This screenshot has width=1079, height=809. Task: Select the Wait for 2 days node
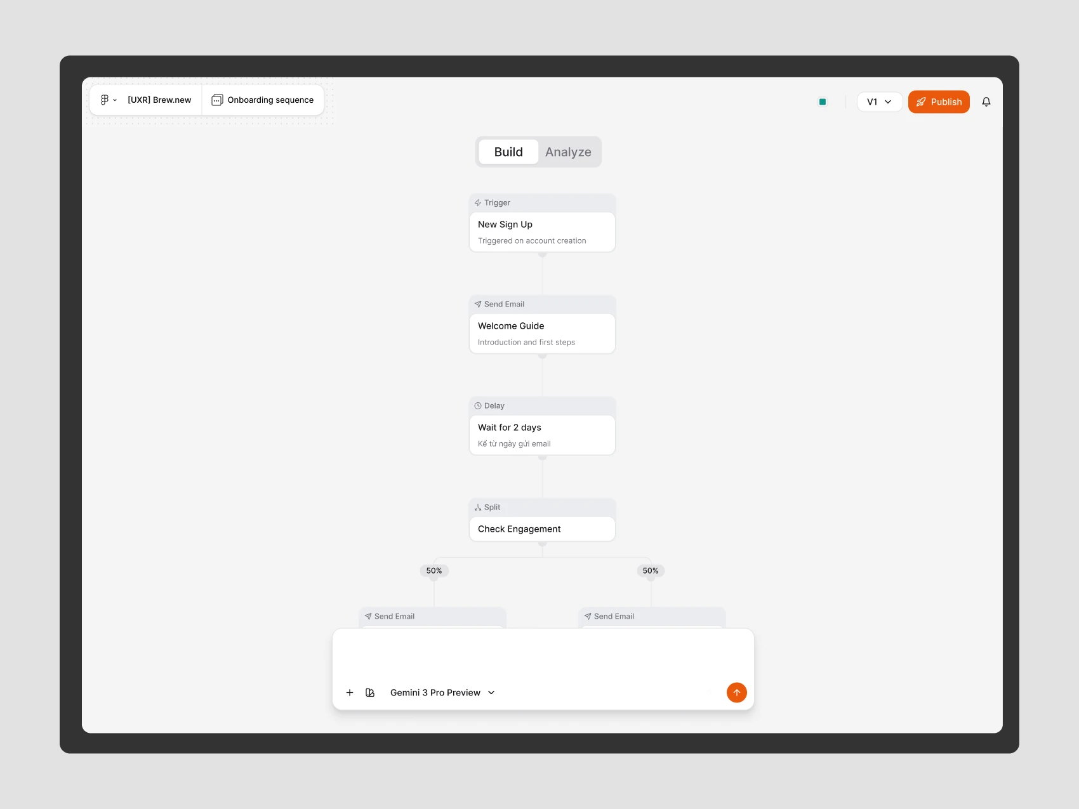pyautogui.click(x=542, y=435)
